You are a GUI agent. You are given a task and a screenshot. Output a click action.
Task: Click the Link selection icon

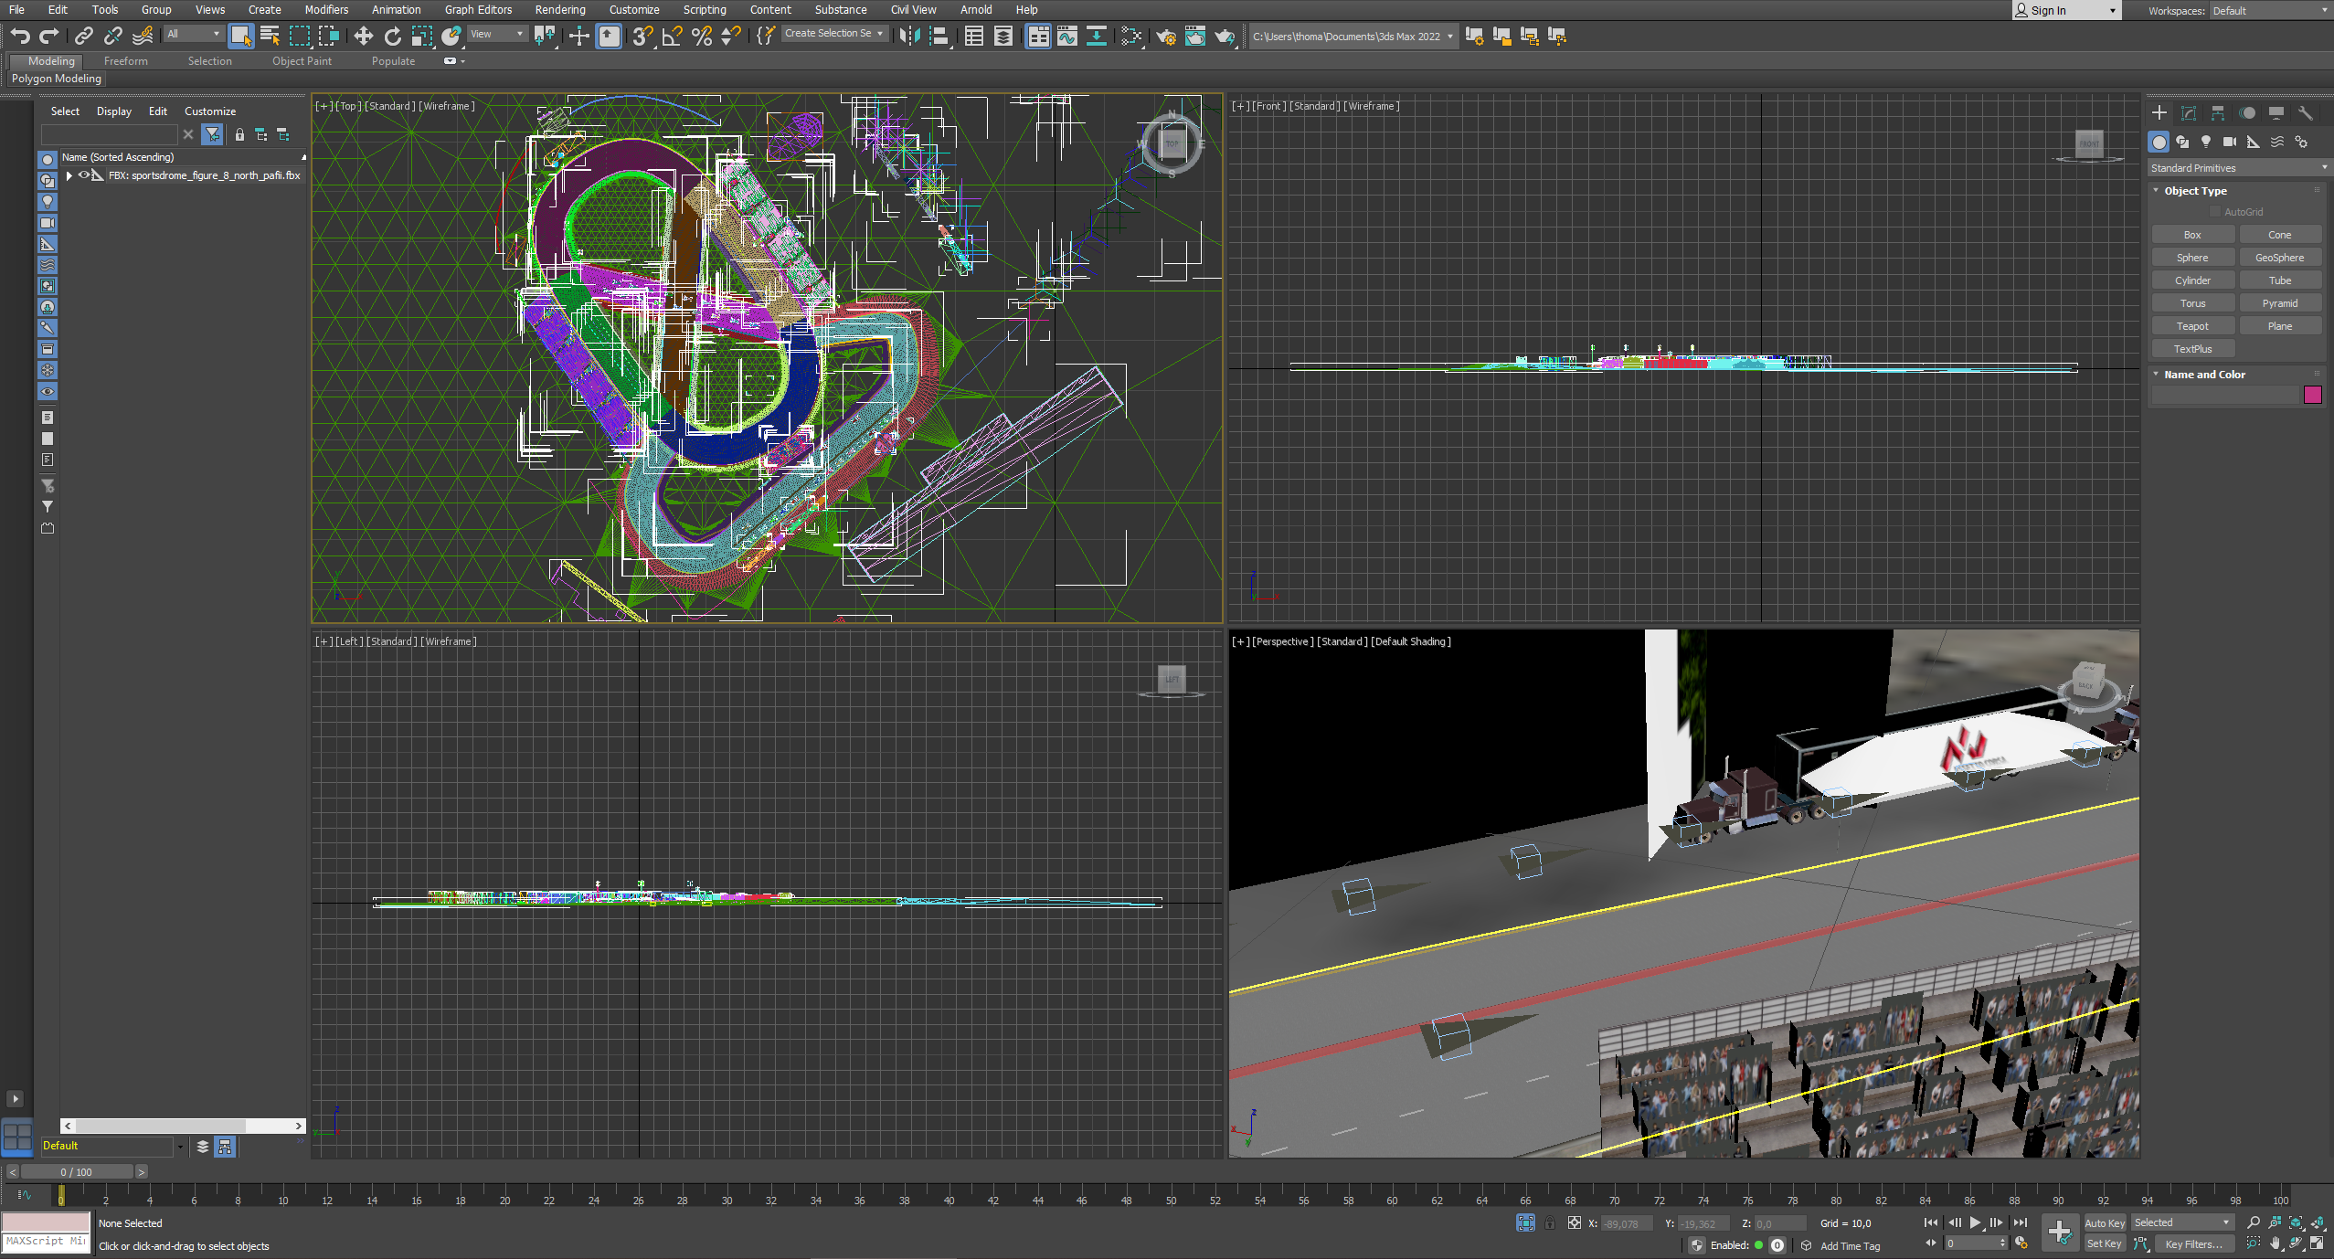(x=83, y=36)
